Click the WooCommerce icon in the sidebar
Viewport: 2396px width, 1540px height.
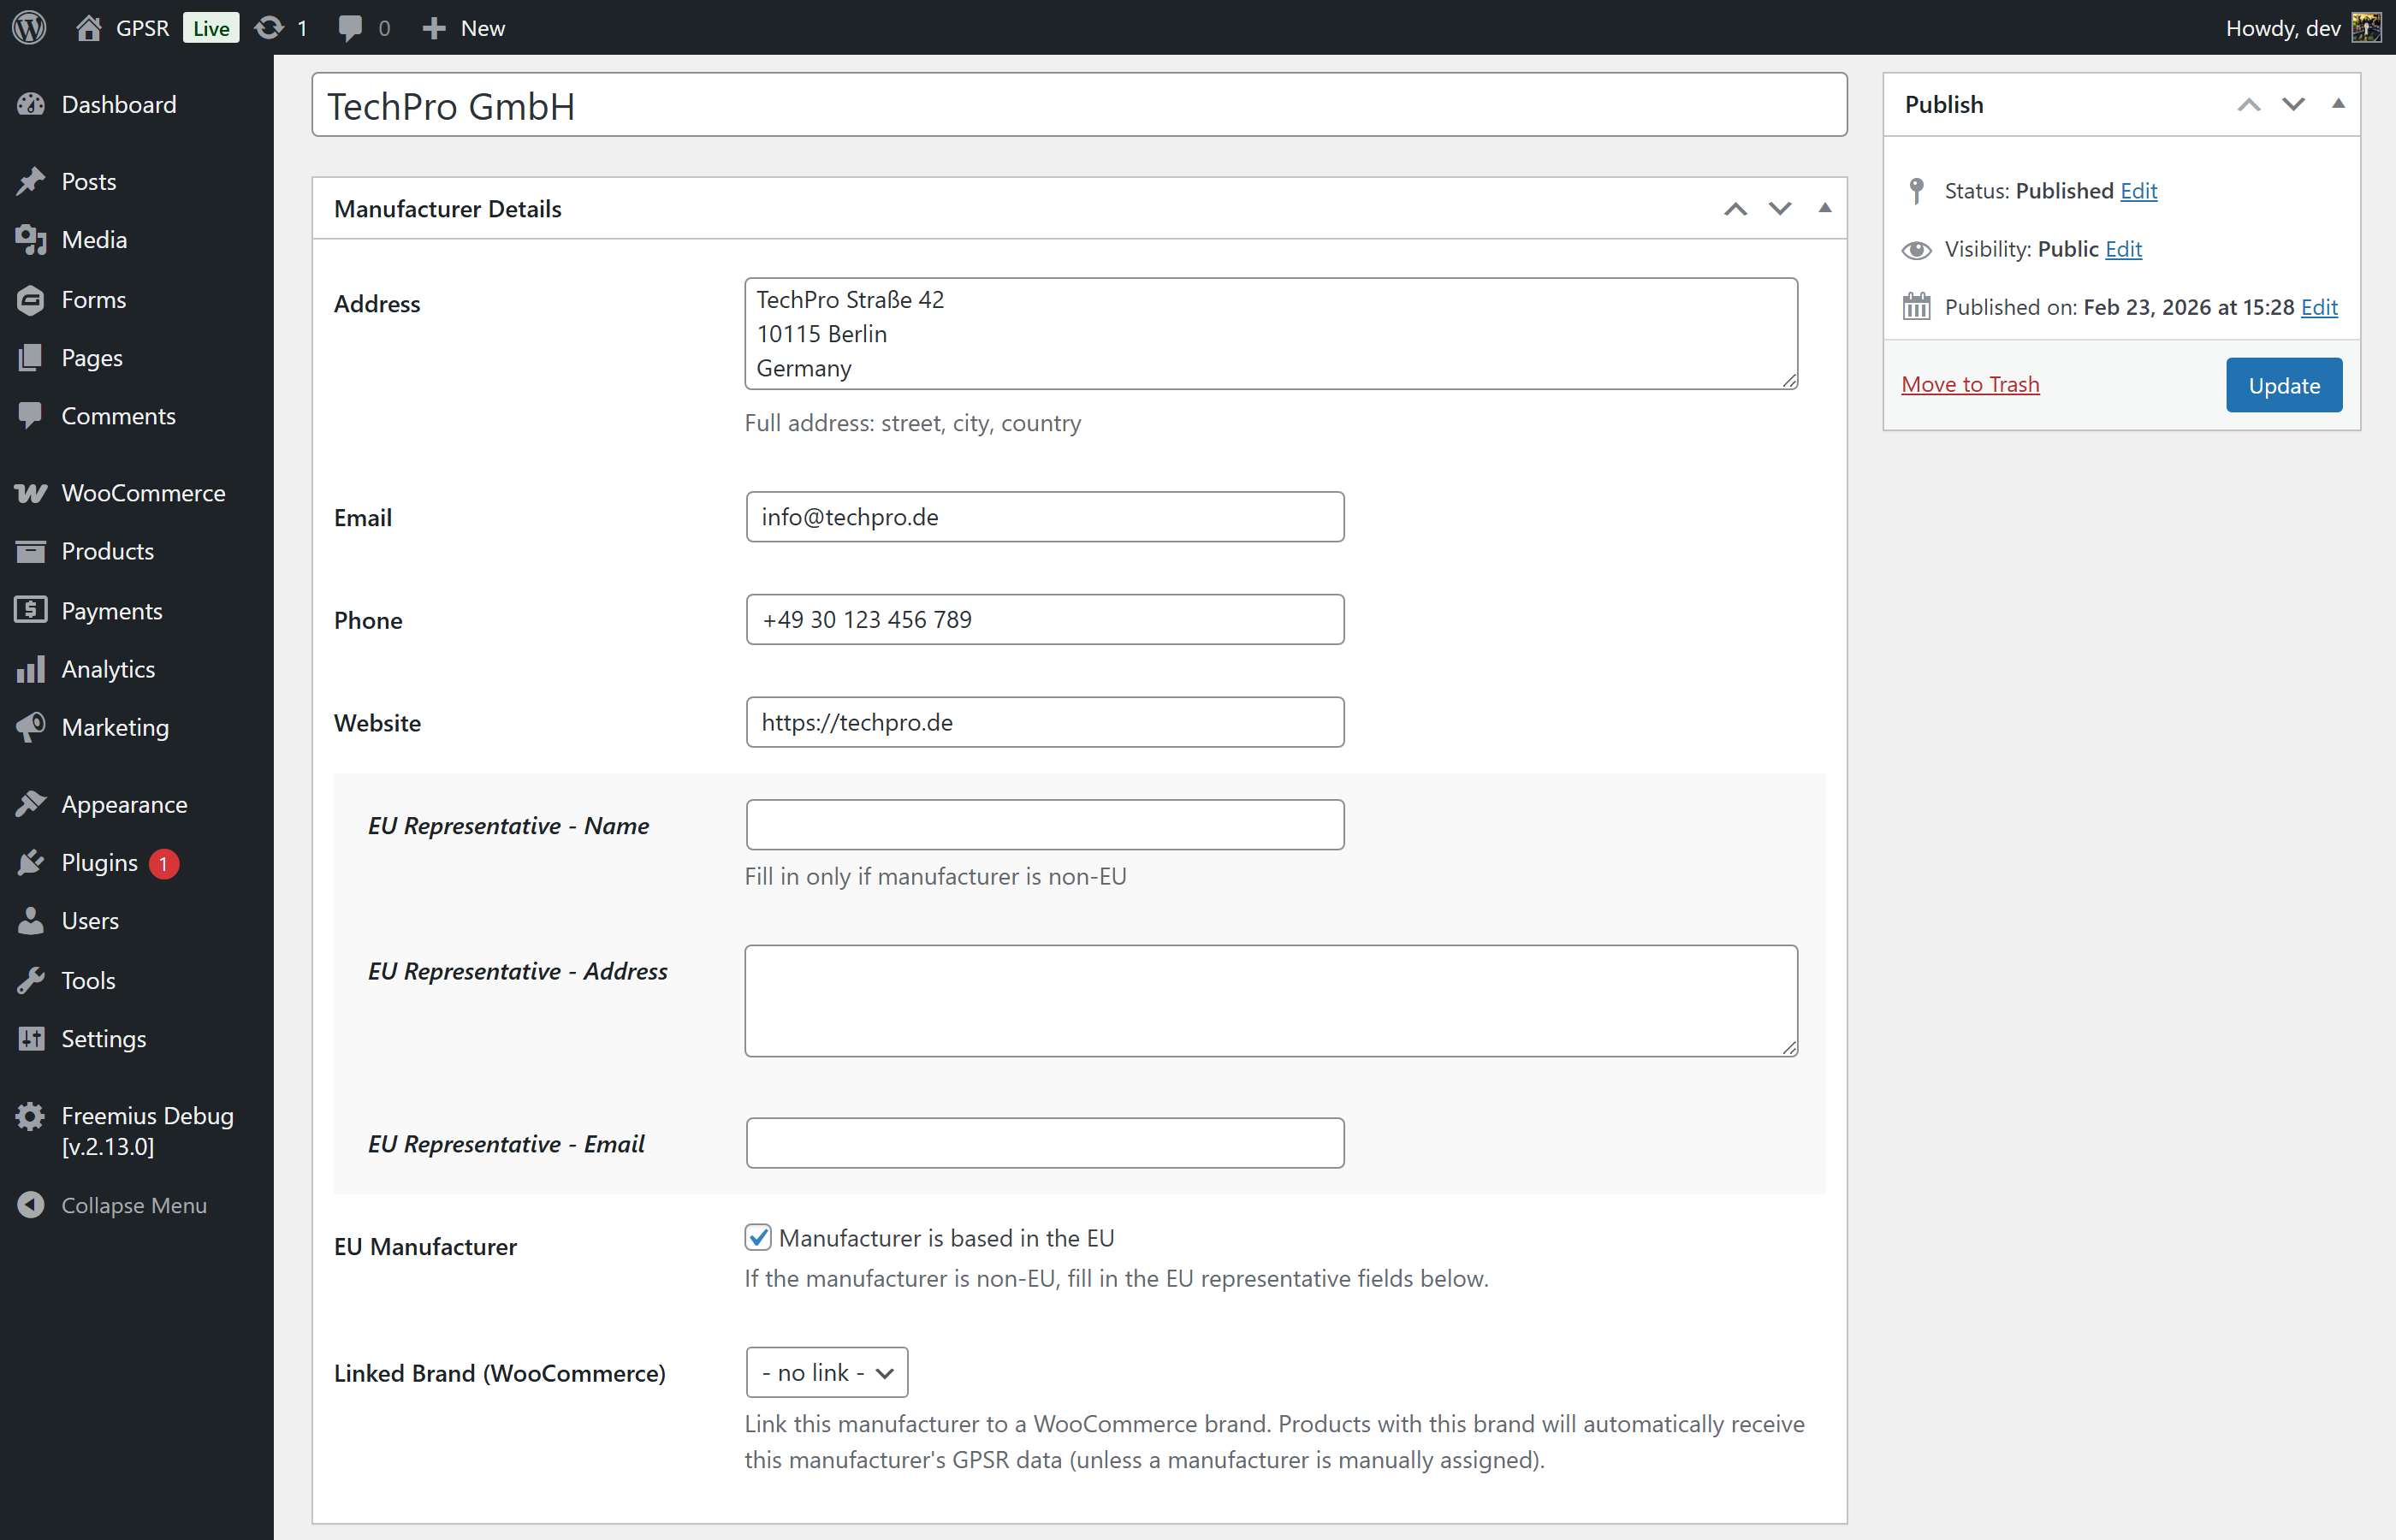(x=31, y=492)
